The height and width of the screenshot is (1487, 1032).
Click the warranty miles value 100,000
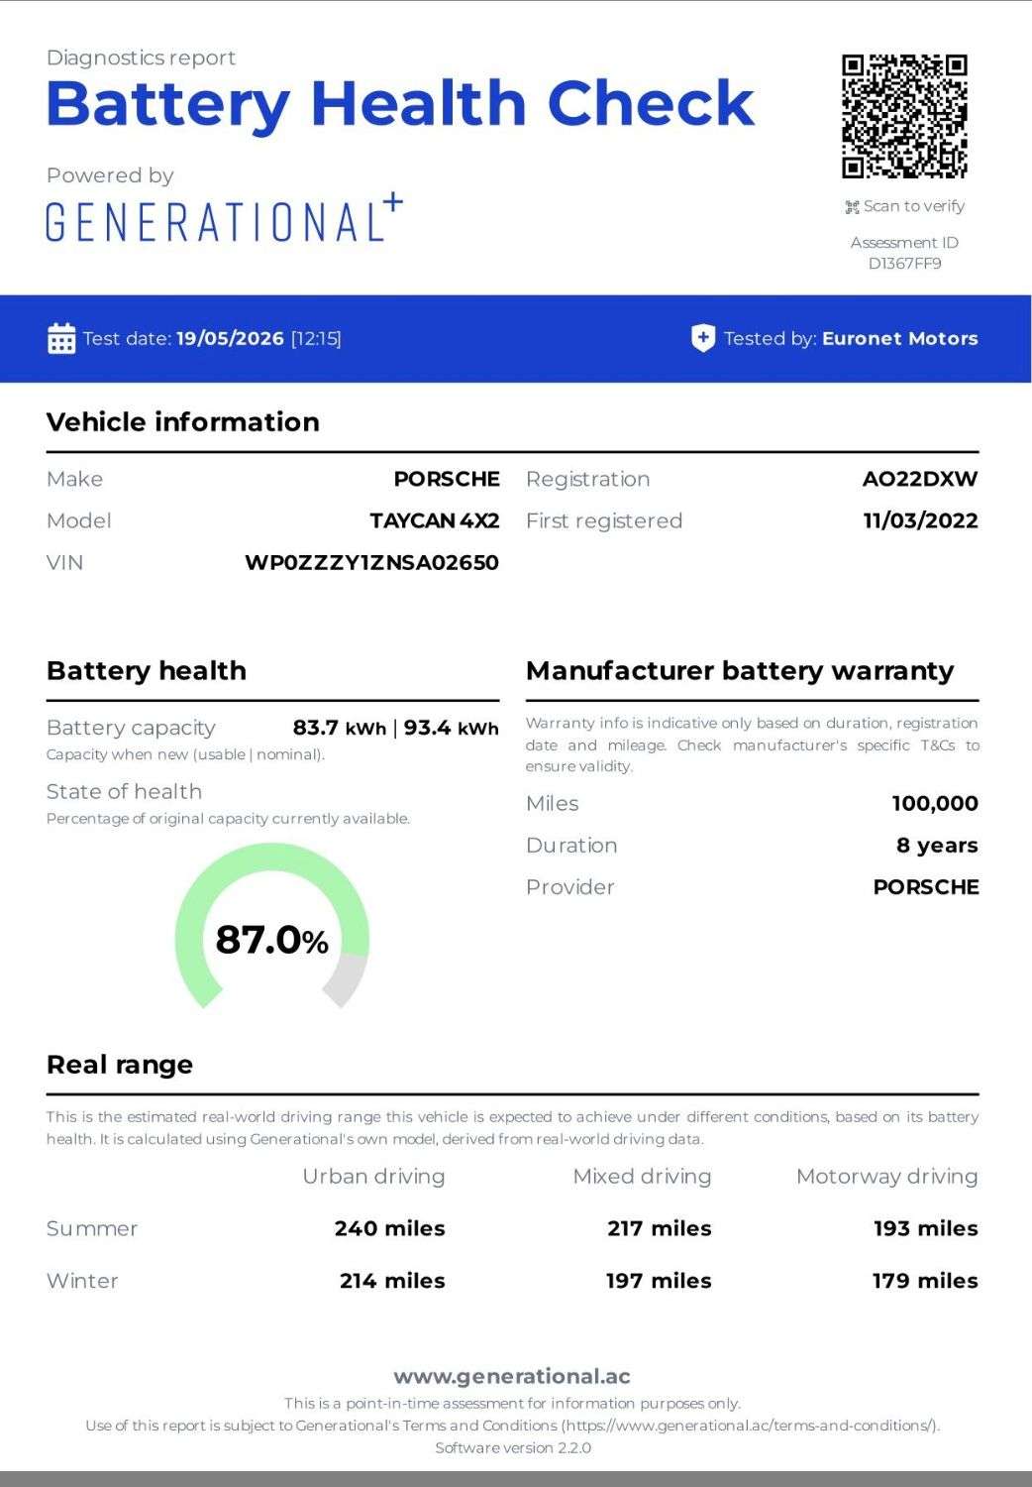(x=935, y=803)
